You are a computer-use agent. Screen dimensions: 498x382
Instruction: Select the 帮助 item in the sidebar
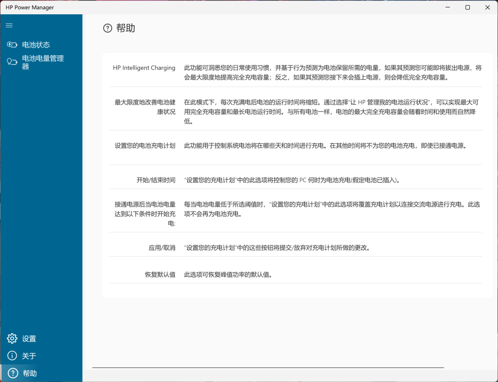[41, 373]
